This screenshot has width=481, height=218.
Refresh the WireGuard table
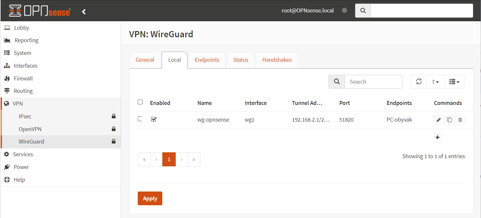[419, 82]
